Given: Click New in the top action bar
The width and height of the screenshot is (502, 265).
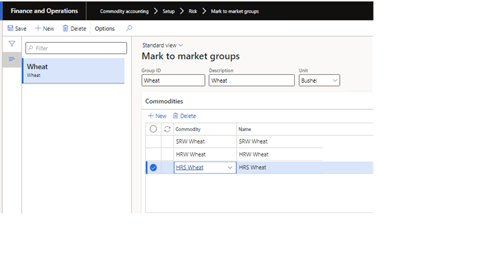Looking at the screenshot, I should (44, 29).
